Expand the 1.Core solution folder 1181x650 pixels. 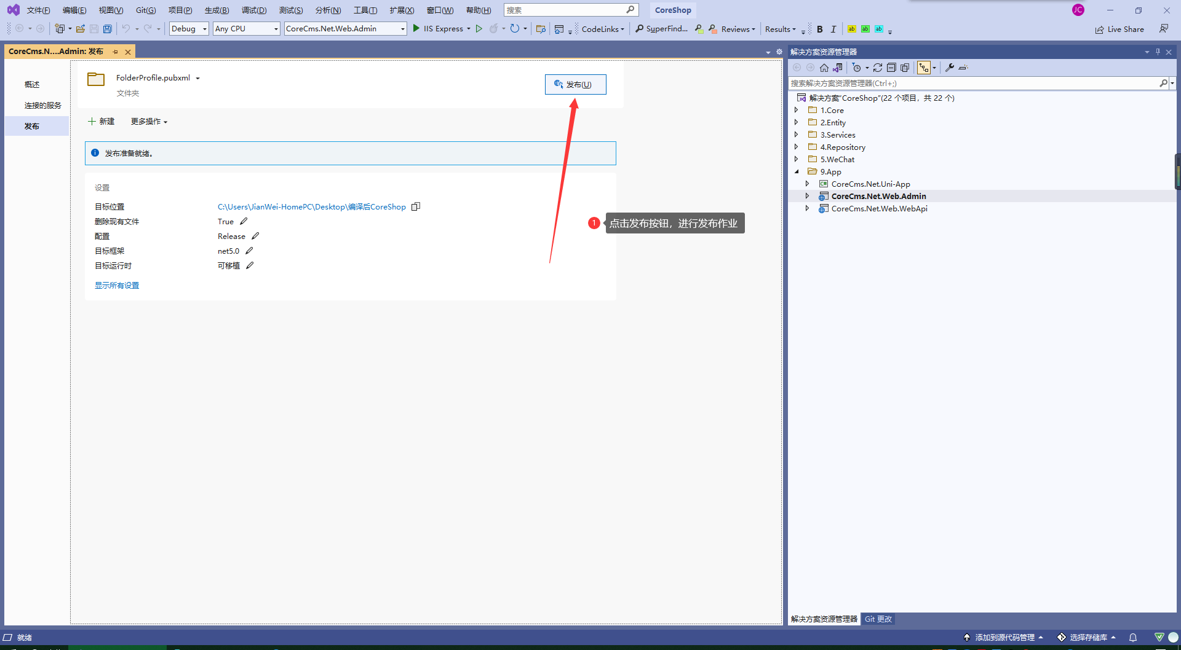coord(797,110)
